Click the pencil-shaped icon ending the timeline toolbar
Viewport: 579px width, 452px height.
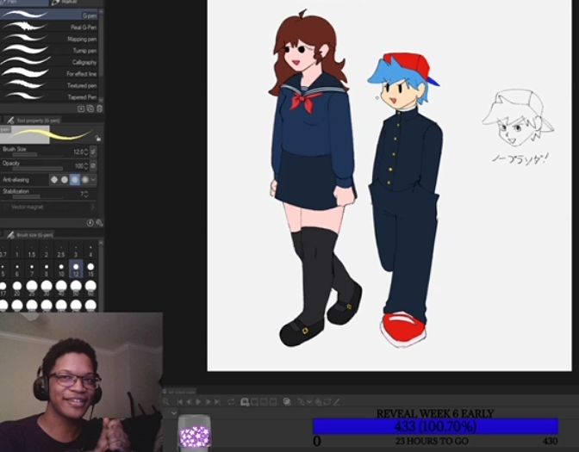(336, 402)
